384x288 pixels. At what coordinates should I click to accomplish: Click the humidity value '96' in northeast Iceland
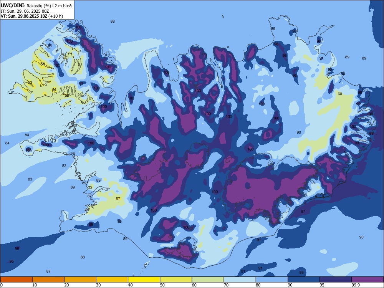click(295, 75)
